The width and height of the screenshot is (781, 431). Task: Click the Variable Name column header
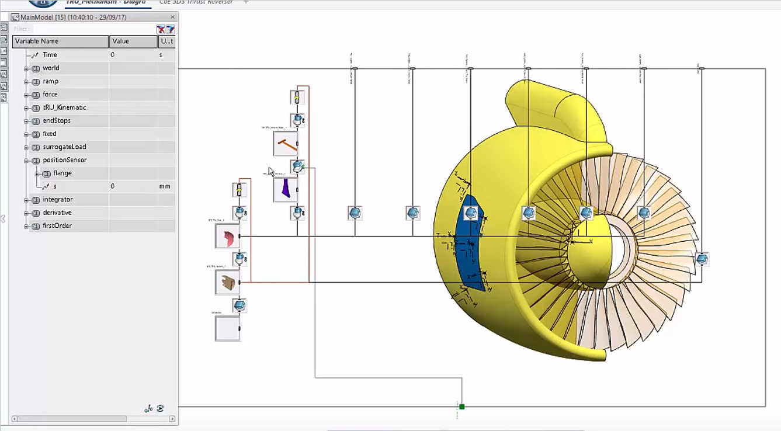60,41
